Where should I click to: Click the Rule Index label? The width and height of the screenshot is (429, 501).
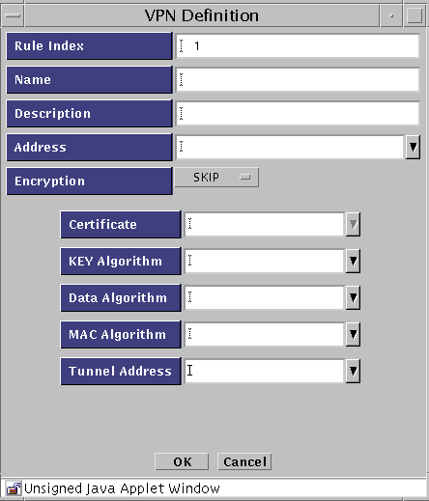(x=89, y=45)
